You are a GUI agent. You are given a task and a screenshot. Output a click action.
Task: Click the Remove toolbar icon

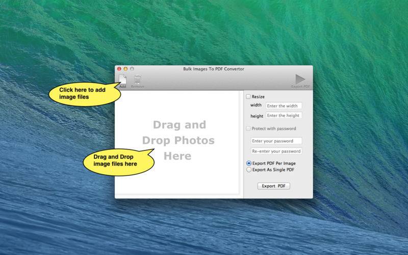[138, 80]
